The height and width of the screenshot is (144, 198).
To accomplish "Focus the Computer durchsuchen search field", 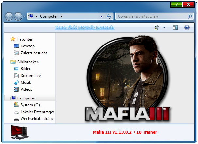I will (154, 16).
